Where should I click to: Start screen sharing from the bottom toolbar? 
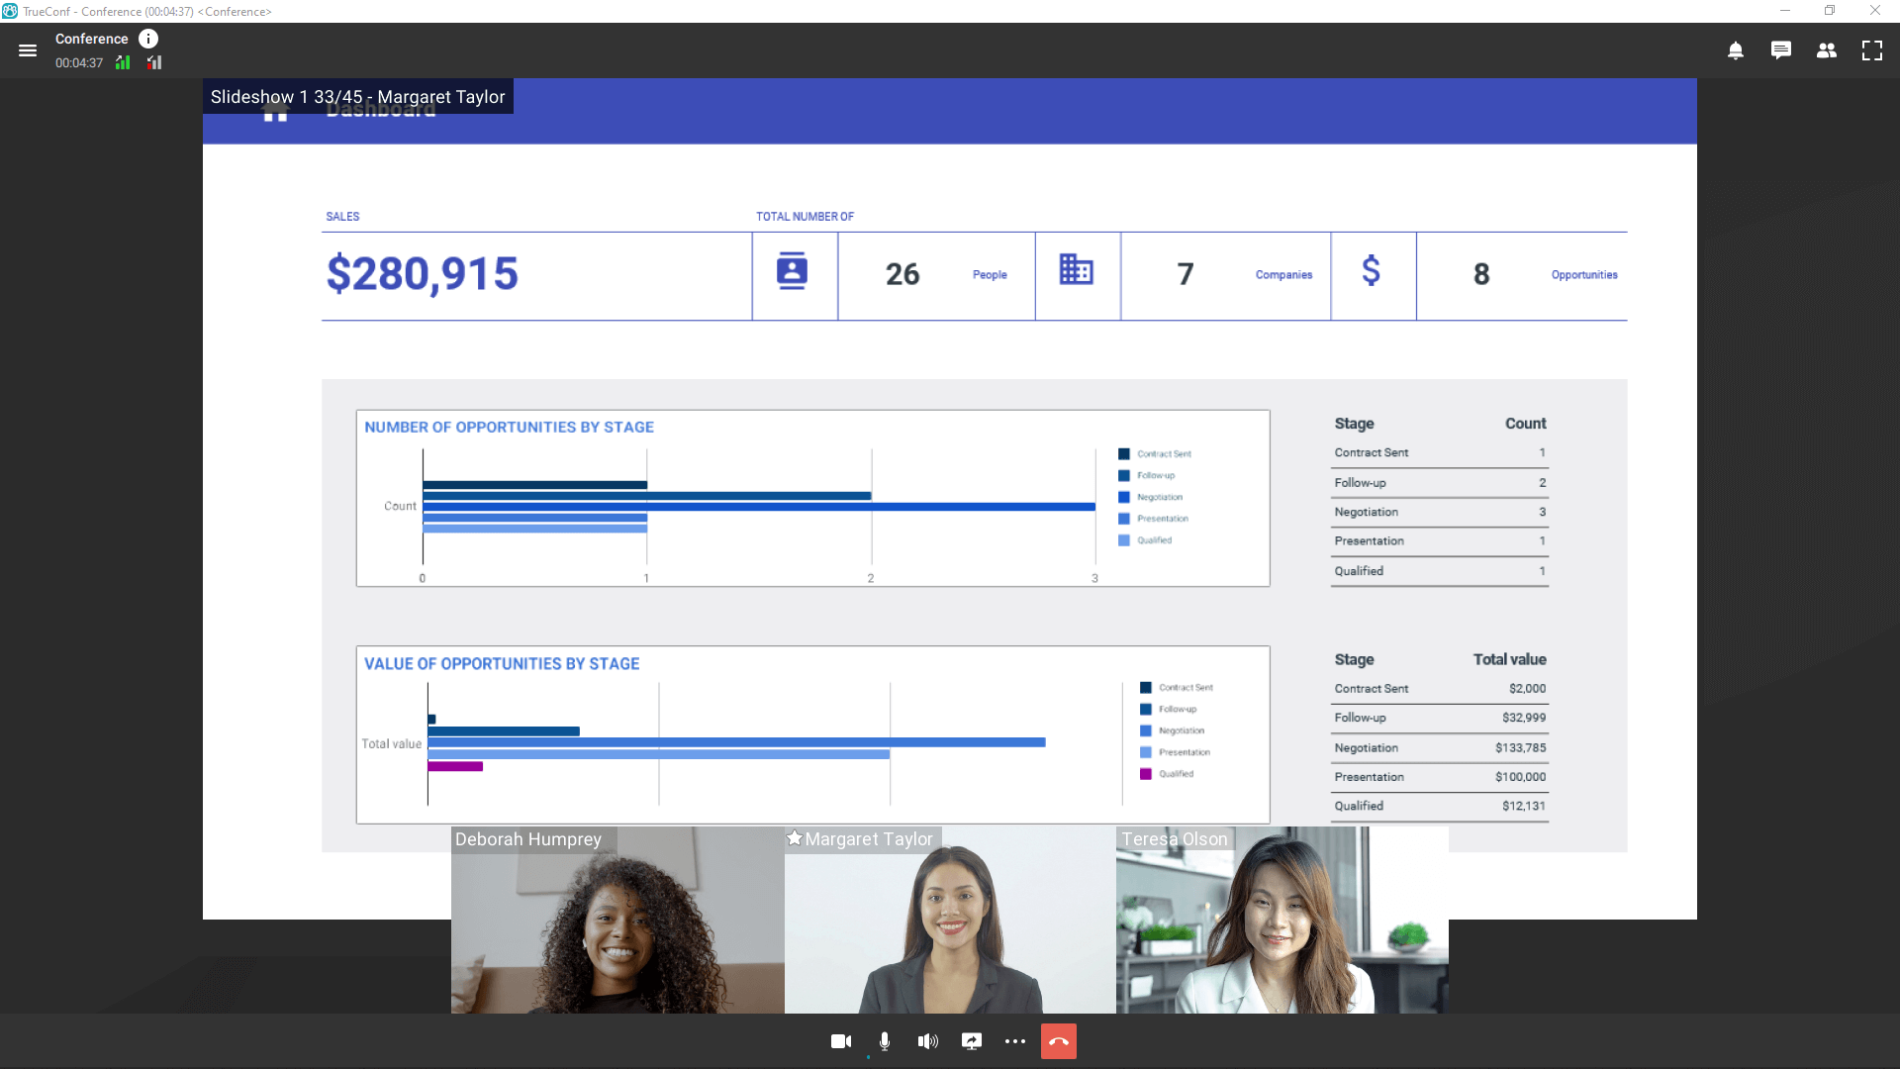click(x=972, y=1040)
